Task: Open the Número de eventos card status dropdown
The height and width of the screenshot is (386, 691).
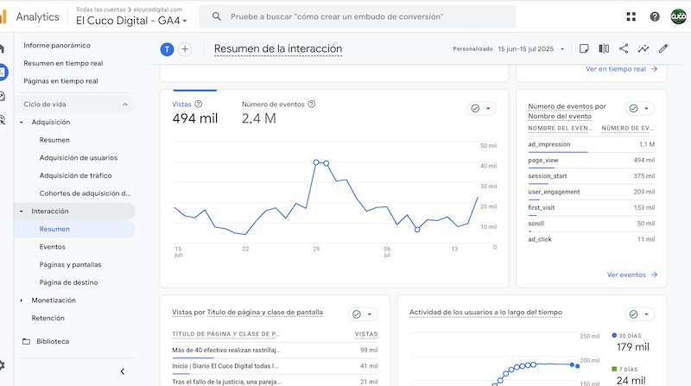Action: [x=639, y=109]
